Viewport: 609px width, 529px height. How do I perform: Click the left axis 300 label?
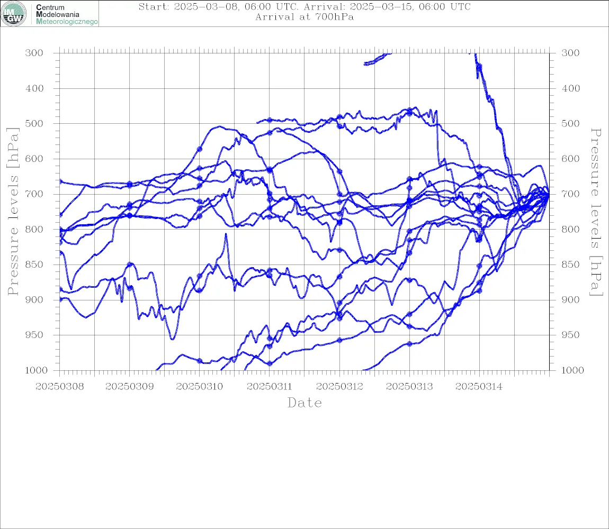coord(34,53)
